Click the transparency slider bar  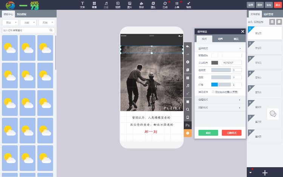tap(221, 70)
